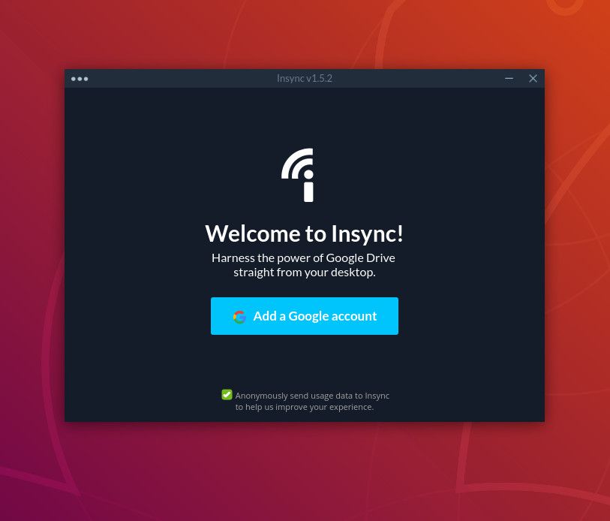Click "Anonymously send usage data to Insync" label
Screen dimensions: 610x521
(312, 396)
